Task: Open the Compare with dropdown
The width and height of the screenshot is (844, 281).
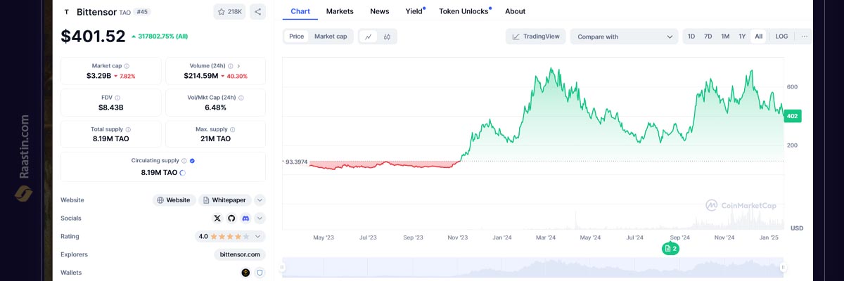Action: (625, 37)
